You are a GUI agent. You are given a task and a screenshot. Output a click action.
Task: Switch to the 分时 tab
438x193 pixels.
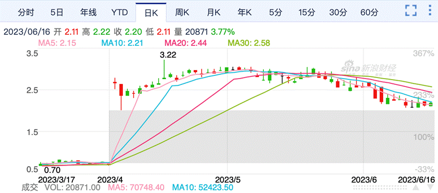click(25, 13)
